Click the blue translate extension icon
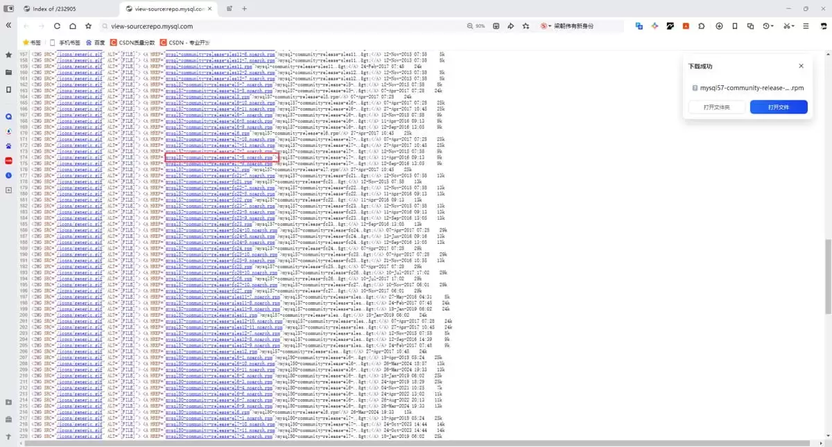Image resolution: width=832 pixels, height=447 pixels. click(x=639, y=26)
